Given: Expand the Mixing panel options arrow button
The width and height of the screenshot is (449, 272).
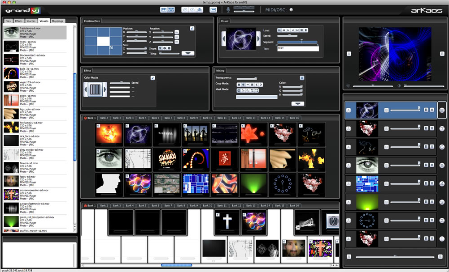Looking at the screenshot, I should click(297, 104).
